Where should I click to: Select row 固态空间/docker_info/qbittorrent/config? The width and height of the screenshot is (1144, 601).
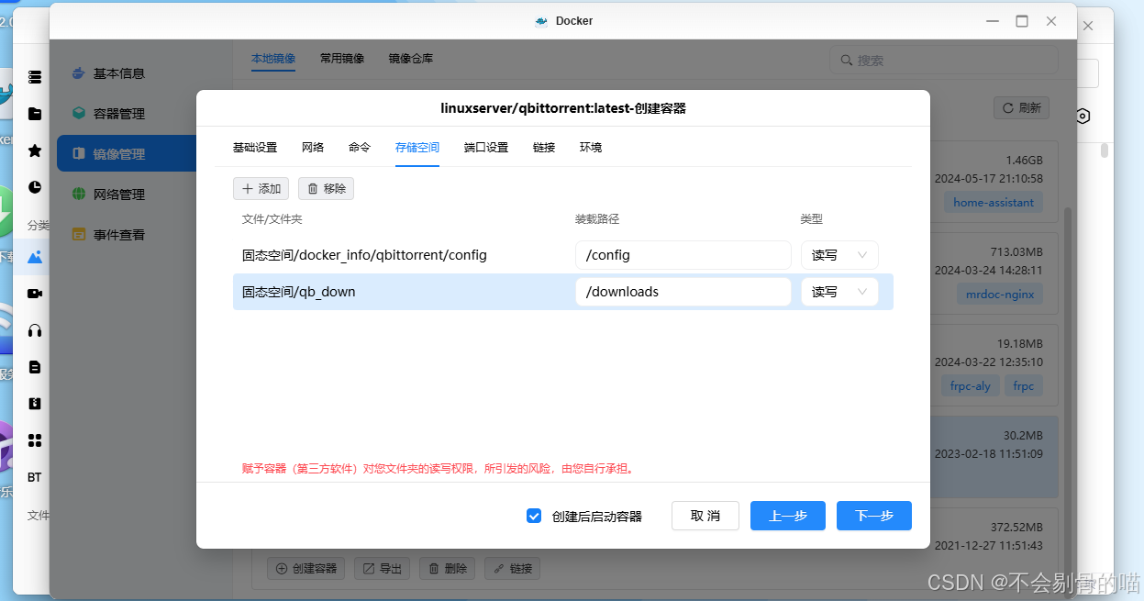[563, 255]
